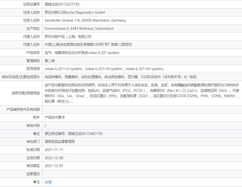Screen dimensions: 242x187
Task: Click the 代理人名称 label
Action: (x=31, y=37)
